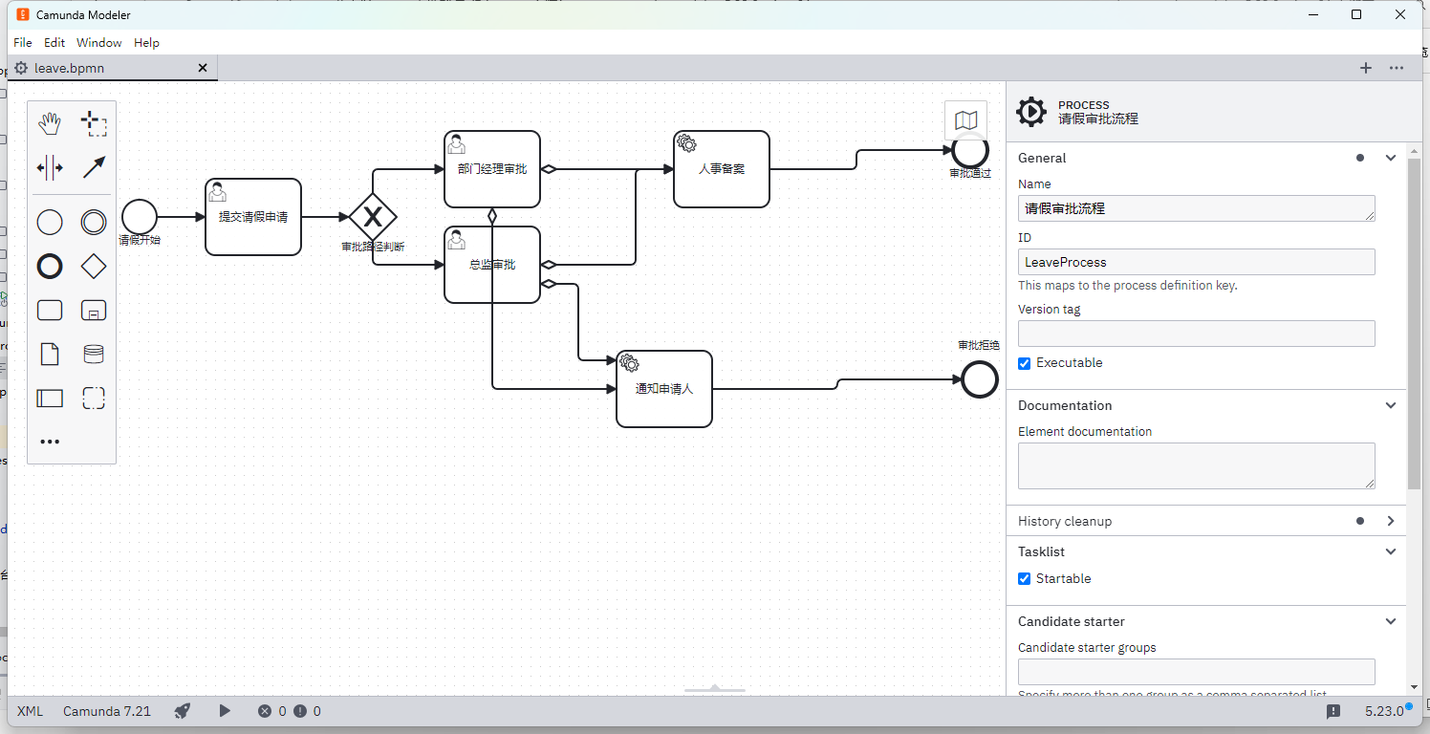Image resolution: width=1430 pixels, height=734 pixels.
Task: Click the Deploy rocket icon
Action: click(183, 711)
